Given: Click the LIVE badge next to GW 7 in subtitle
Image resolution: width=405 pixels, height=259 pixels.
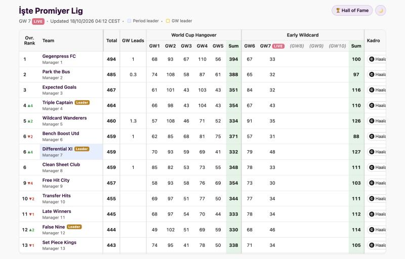Looking at the screenshot, I should (x=38, y=21).
